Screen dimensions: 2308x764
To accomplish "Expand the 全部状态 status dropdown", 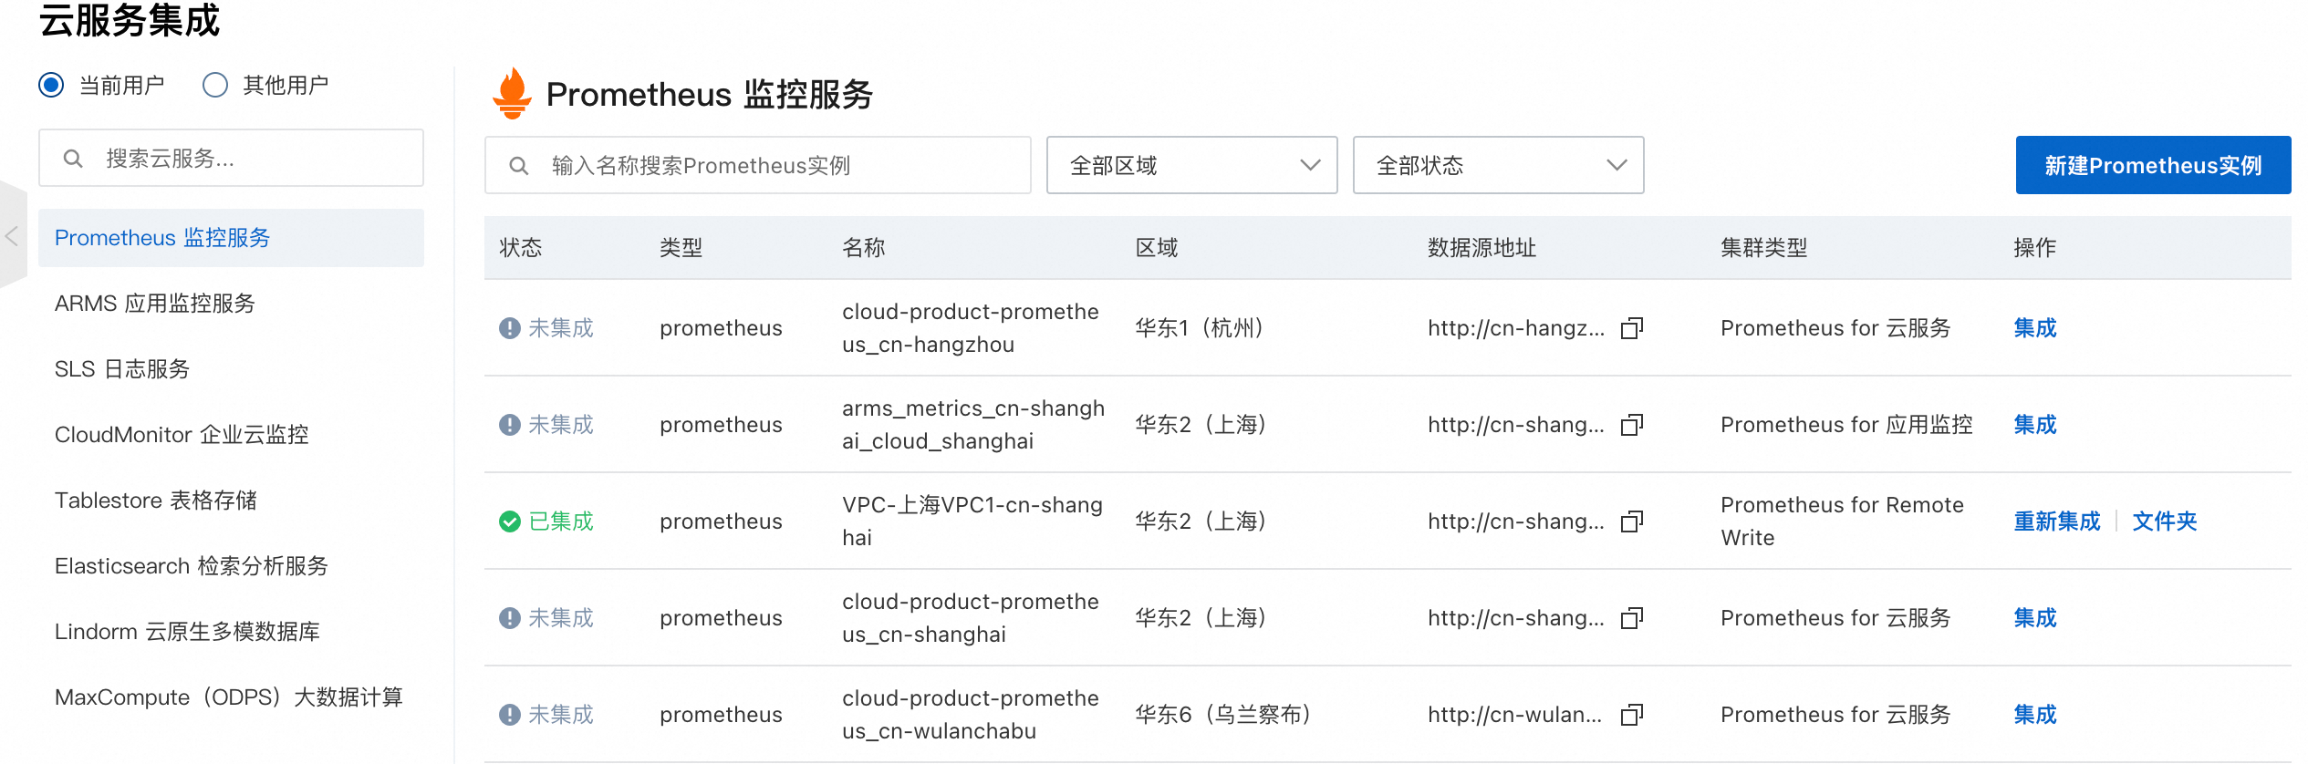I will click(x=1497, y=165).
